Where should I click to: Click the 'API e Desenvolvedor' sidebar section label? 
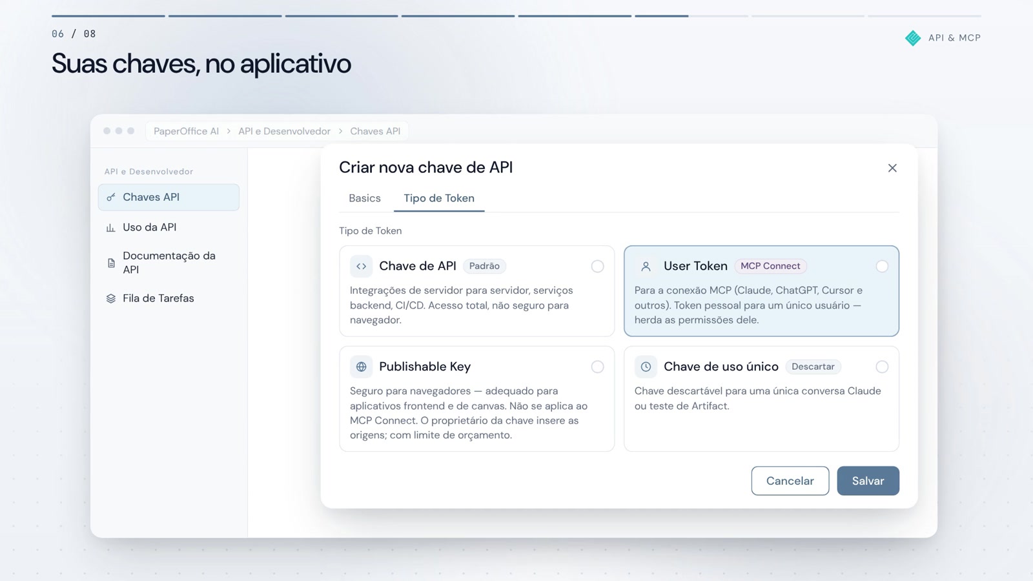coord(148,172)
